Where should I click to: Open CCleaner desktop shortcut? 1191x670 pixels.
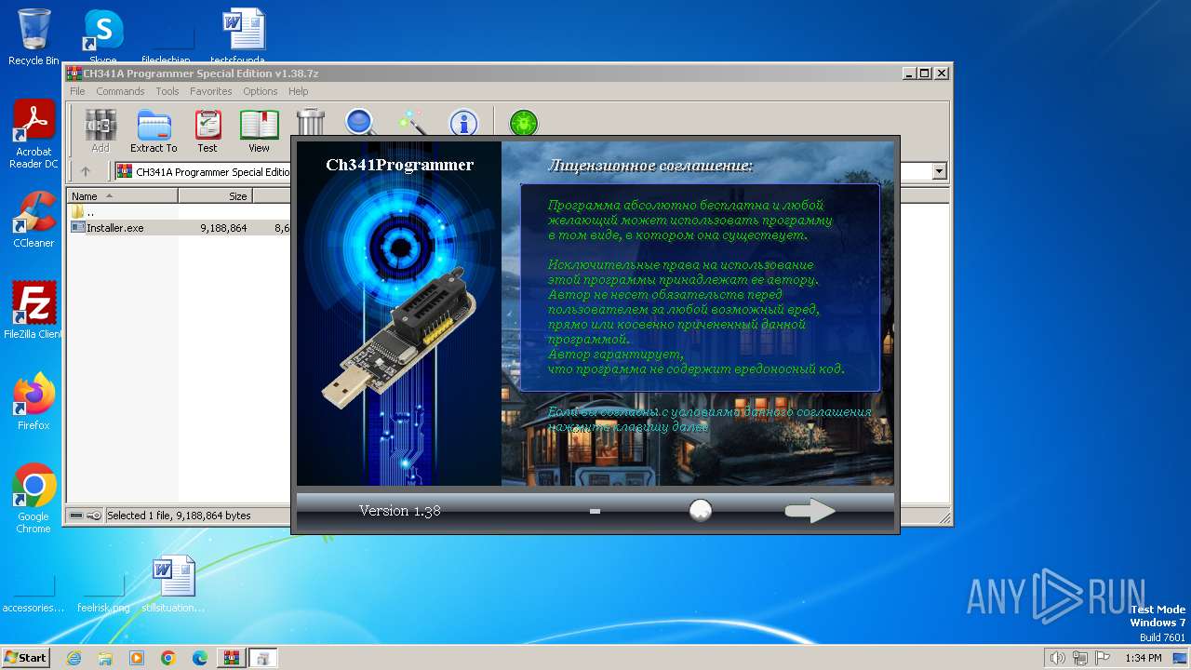click(x=33, y=220)
